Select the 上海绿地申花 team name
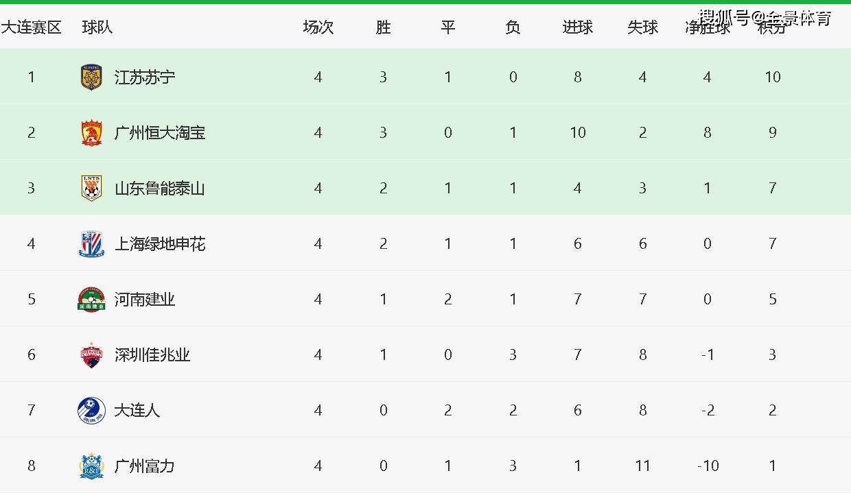Viewport: 851px width, 495px height. (x=160, y=243)
